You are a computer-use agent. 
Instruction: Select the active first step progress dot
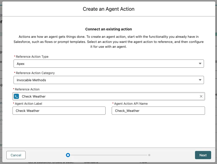[68, 155]
